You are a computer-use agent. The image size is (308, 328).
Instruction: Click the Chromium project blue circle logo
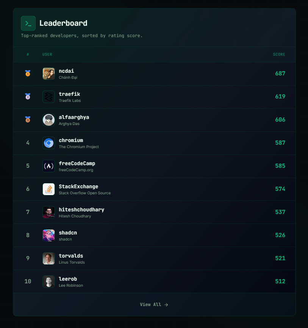(48, 143)
